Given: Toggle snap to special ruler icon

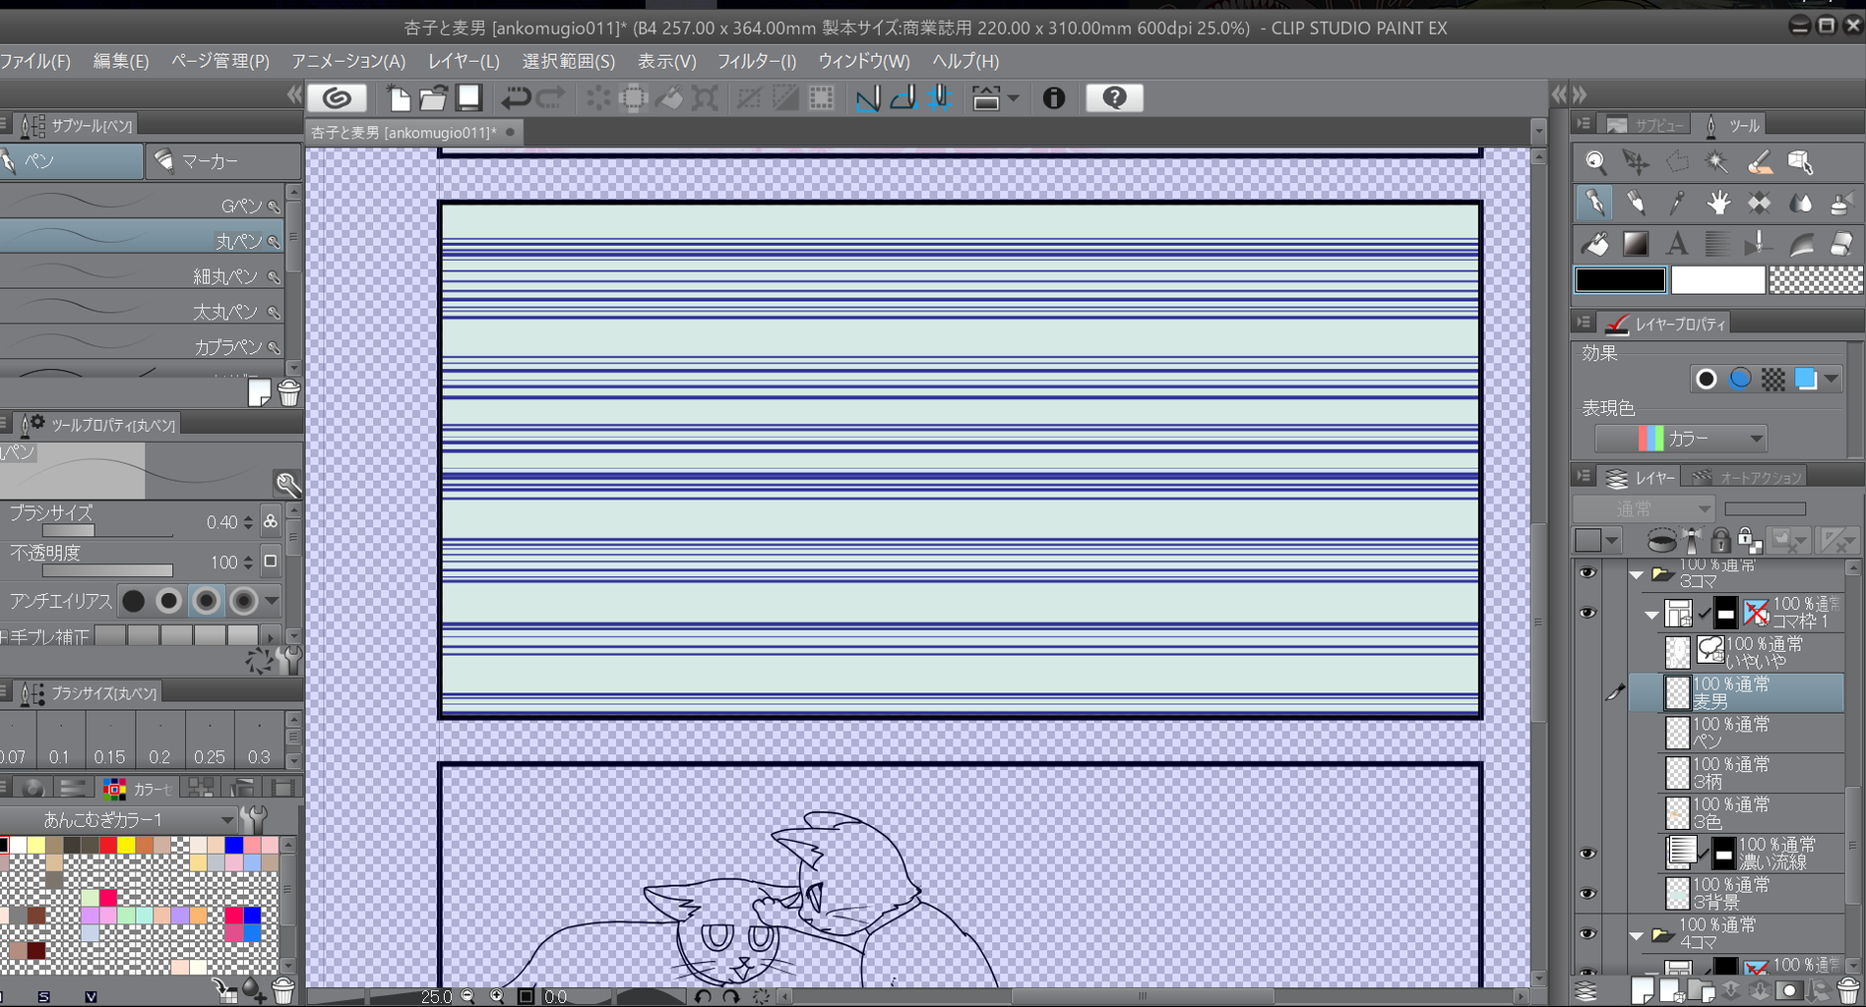Looking at the screenshot, I should (903, 97).
